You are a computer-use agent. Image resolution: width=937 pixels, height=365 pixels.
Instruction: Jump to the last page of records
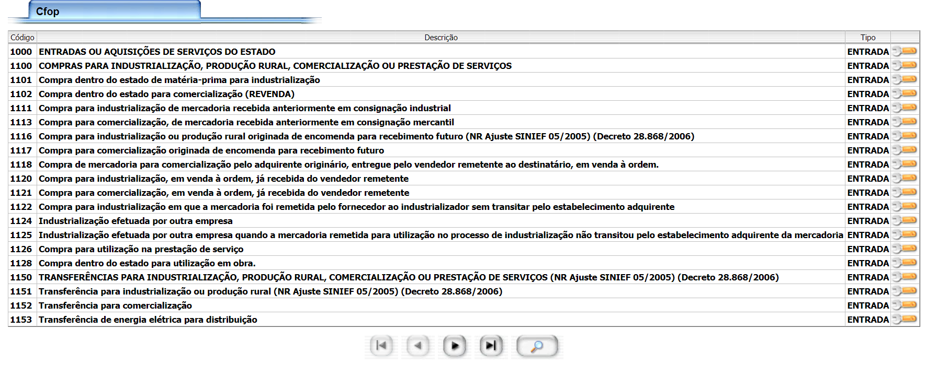[491, 346]
